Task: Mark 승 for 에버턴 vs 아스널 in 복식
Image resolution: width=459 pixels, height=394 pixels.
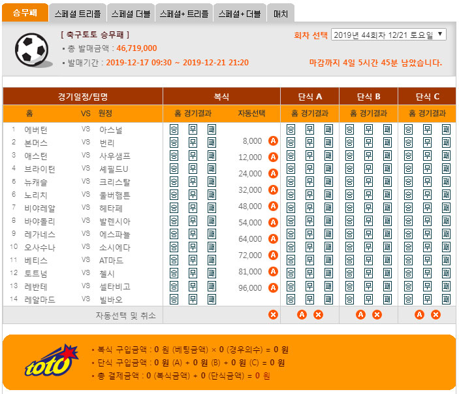Action: coord(174,129)
